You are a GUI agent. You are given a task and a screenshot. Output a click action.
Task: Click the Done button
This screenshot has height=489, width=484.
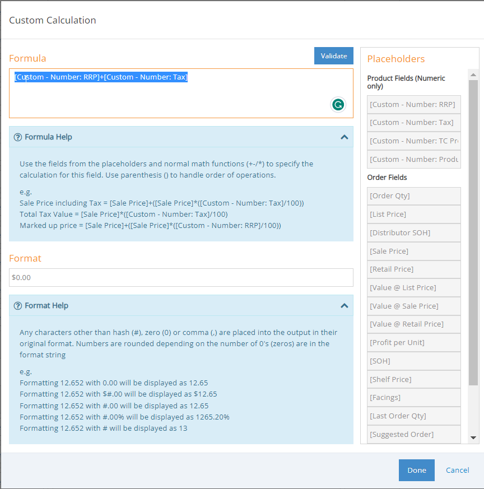(x=417, y=470)
